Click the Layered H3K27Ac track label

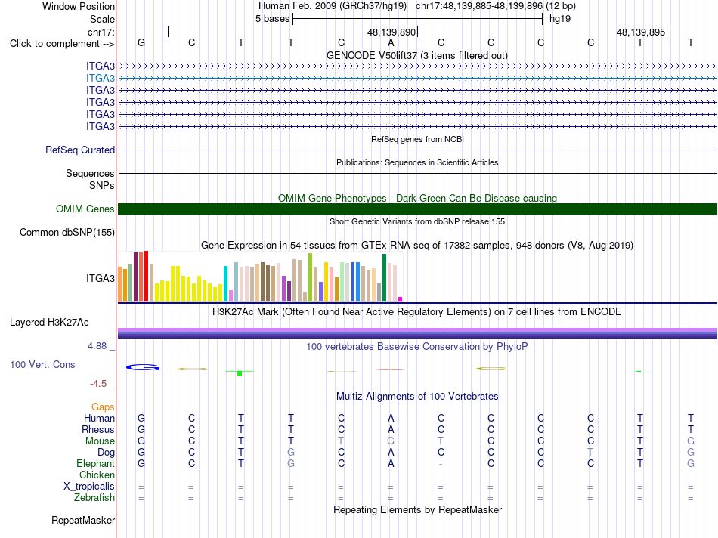click(x=49, y=323)
